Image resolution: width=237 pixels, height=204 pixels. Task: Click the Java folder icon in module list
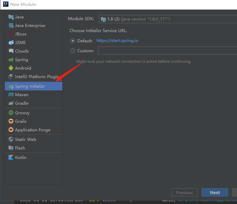(11, 17)
